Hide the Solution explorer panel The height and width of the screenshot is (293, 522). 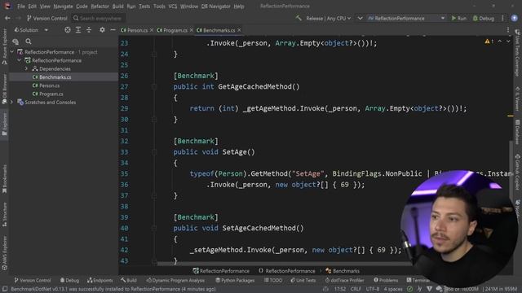(113, 30)
